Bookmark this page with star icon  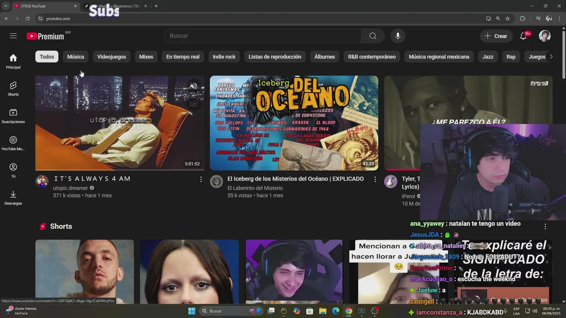[x=508, y=19]
